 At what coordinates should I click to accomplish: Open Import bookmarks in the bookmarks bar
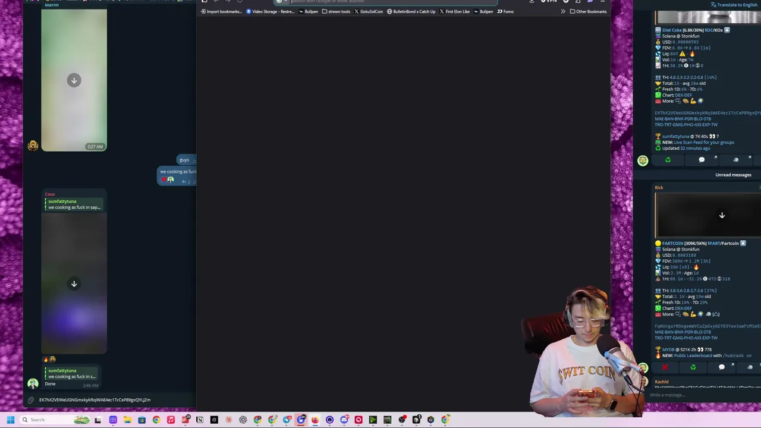(221, 11)
